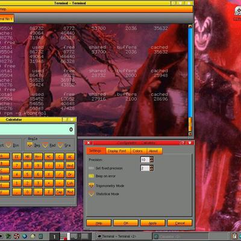Click the division slash key
The width and height of the screenshot is (241, 241).
(x=60, y=174)
